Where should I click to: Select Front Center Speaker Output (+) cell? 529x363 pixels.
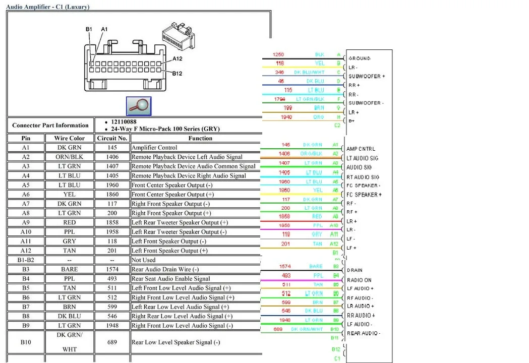point(197,194)
